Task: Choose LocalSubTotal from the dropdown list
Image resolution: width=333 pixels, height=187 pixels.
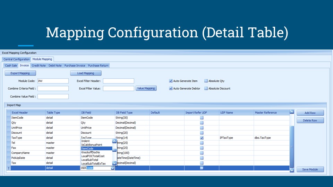Action: tap(89, 160)
